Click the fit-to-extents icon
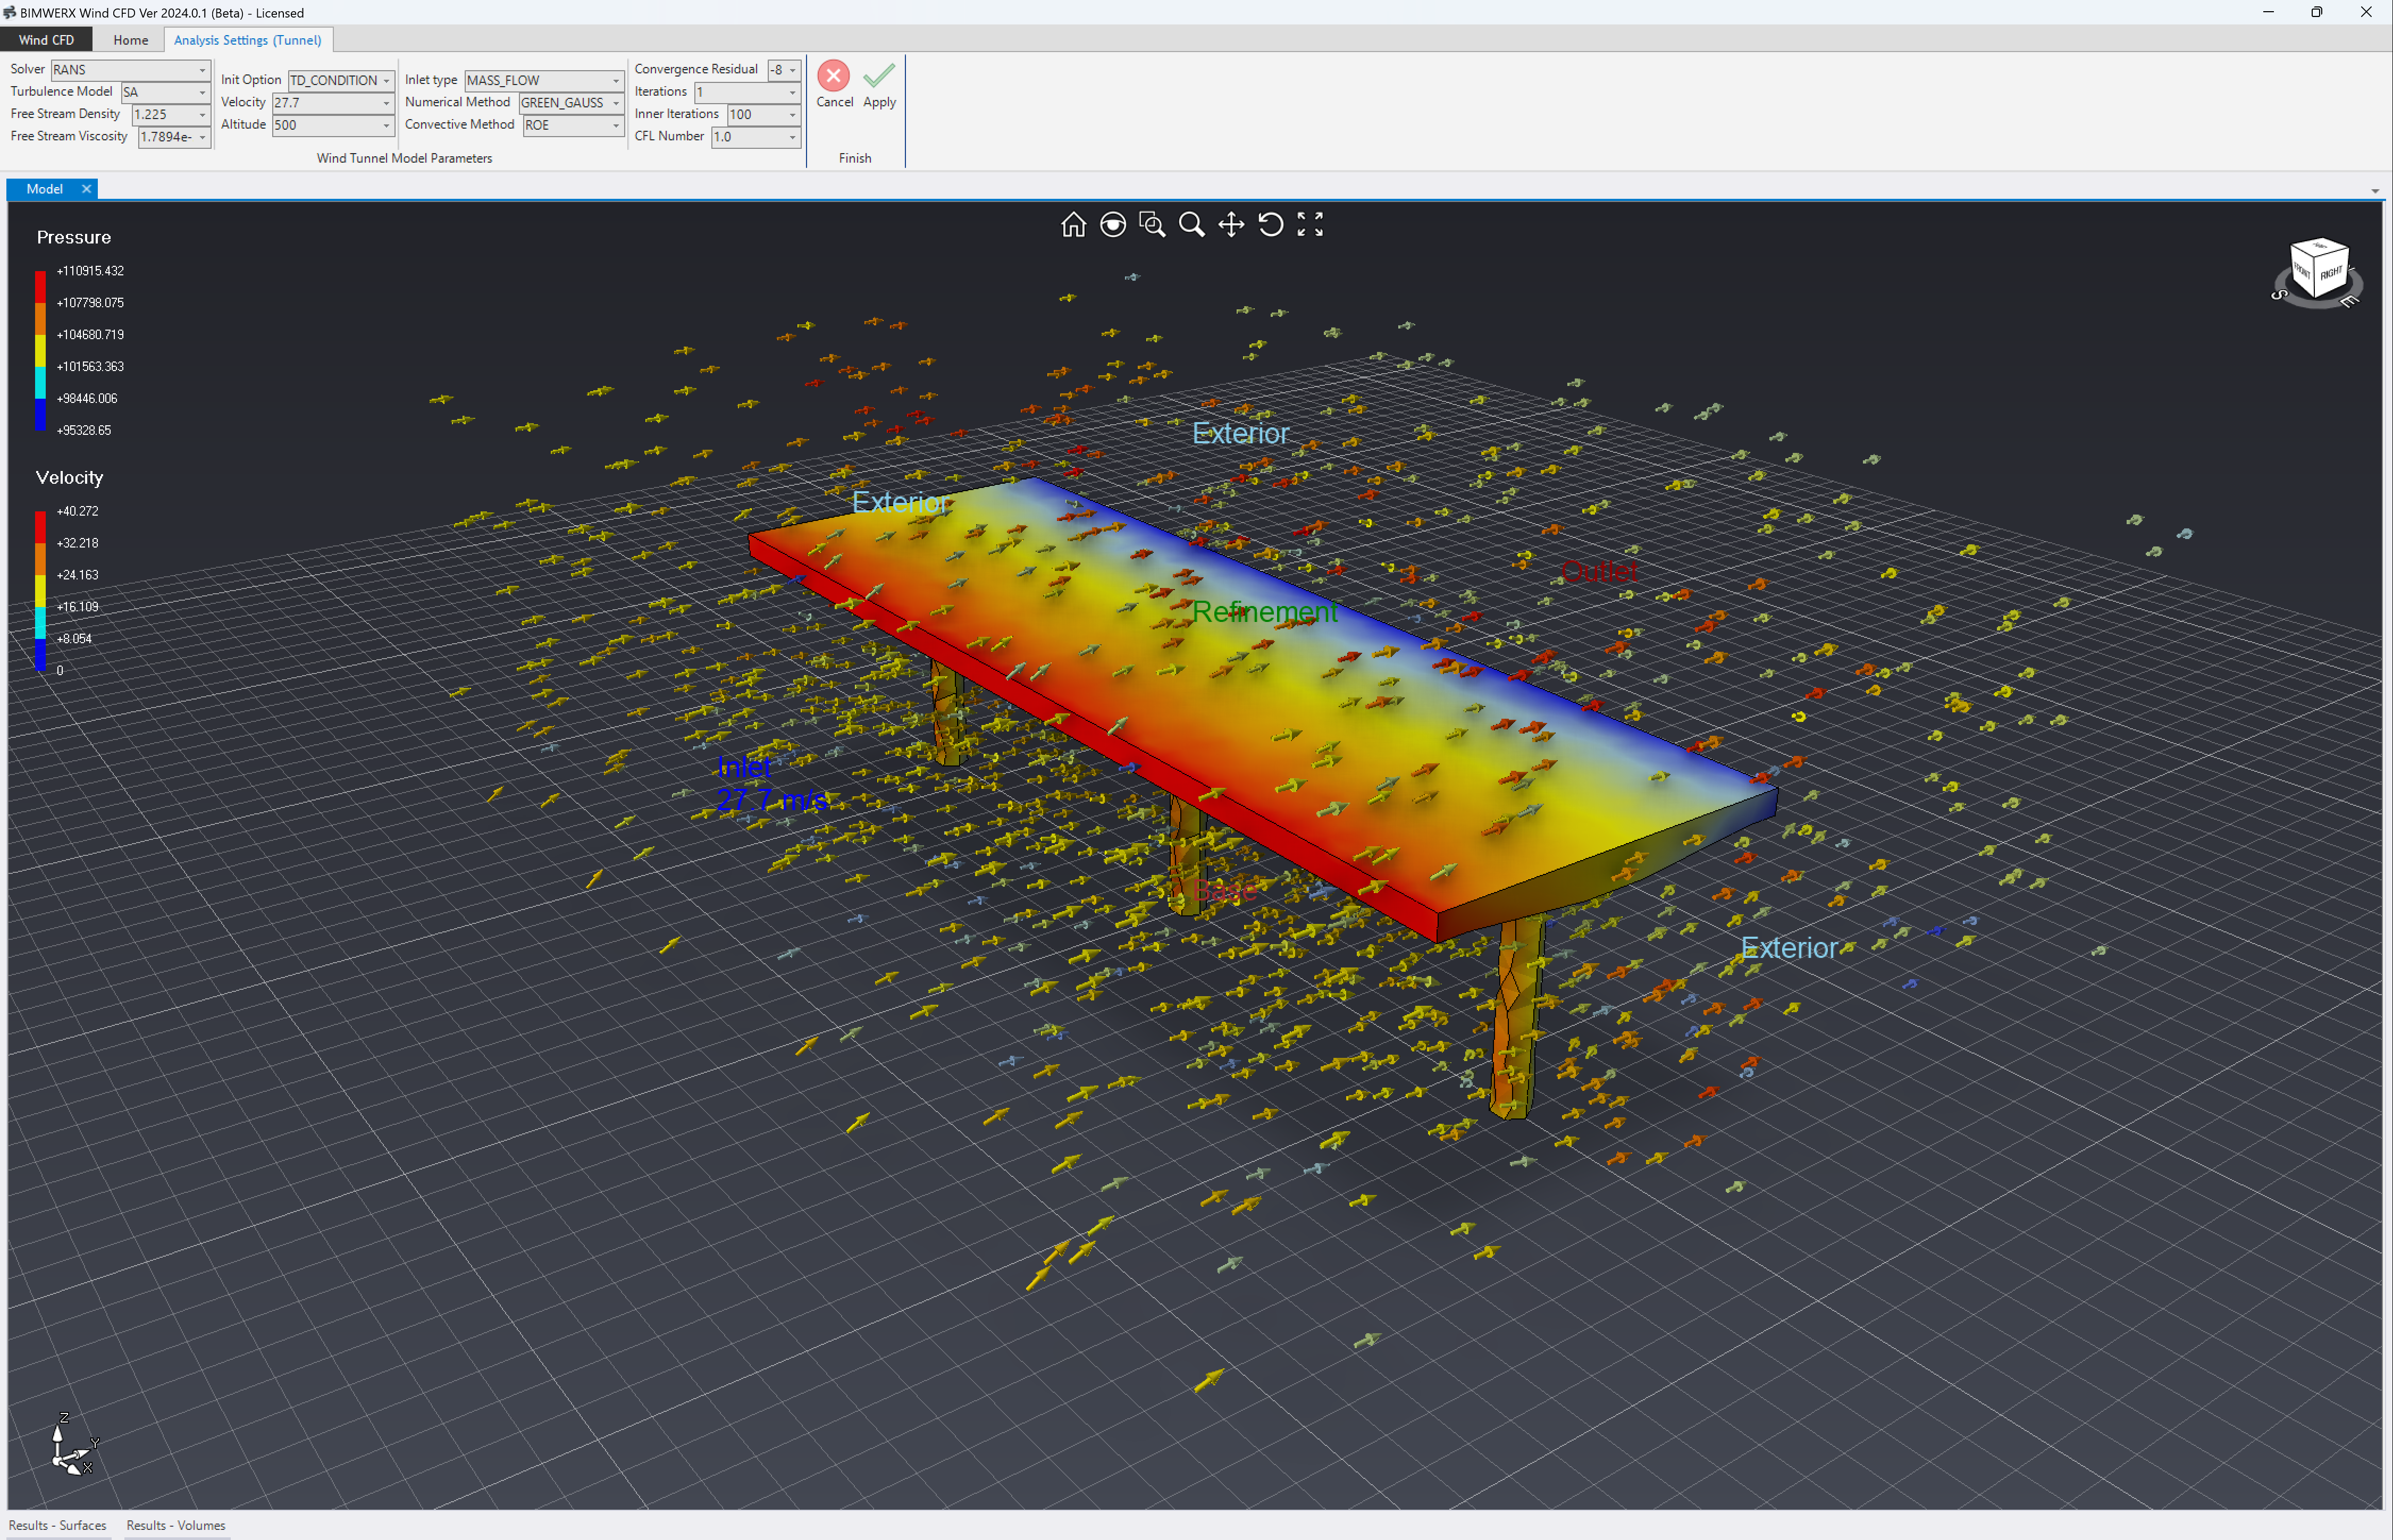This screenshot has width=2393, height=1540. (1310, 224)
